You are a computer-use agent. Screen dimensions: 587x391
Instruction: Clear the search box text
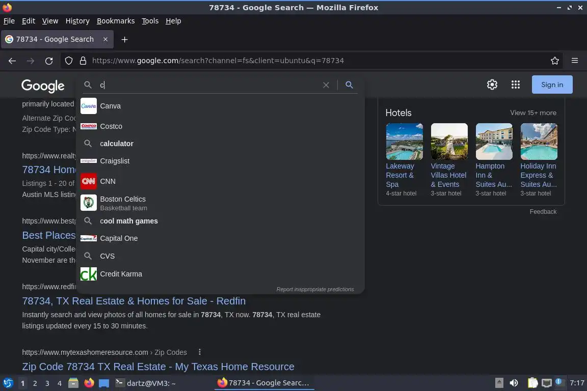click(x=326, y=85)
